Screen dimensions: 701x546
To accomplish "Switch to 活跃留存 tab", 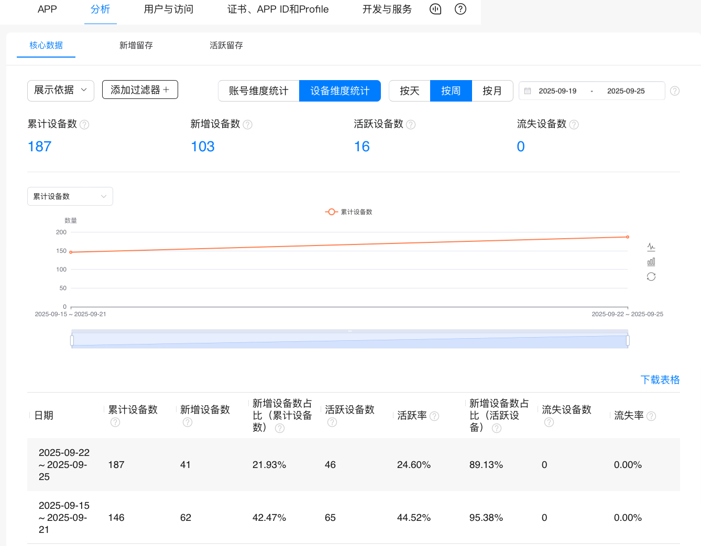I will [x=226, y=46].
